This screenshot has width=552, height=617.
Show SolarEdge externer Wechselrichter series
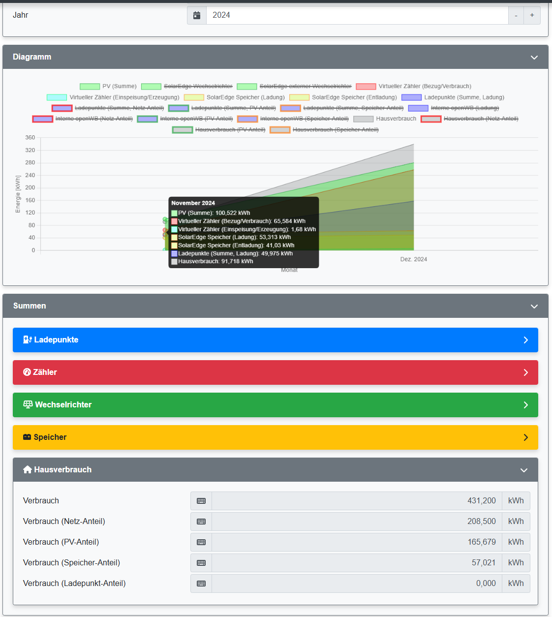(294, 87)
